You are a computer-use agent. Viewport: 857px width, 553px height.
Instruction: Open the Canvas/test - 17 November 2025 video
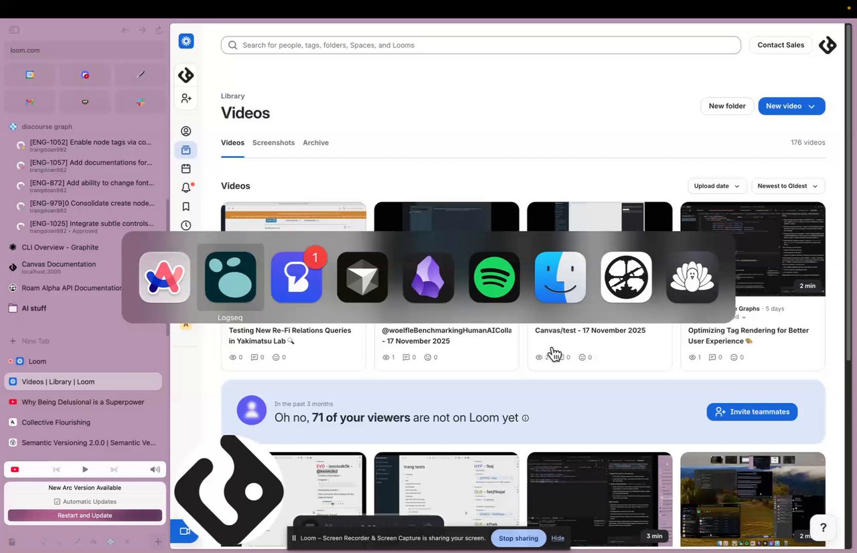(590, 330)
